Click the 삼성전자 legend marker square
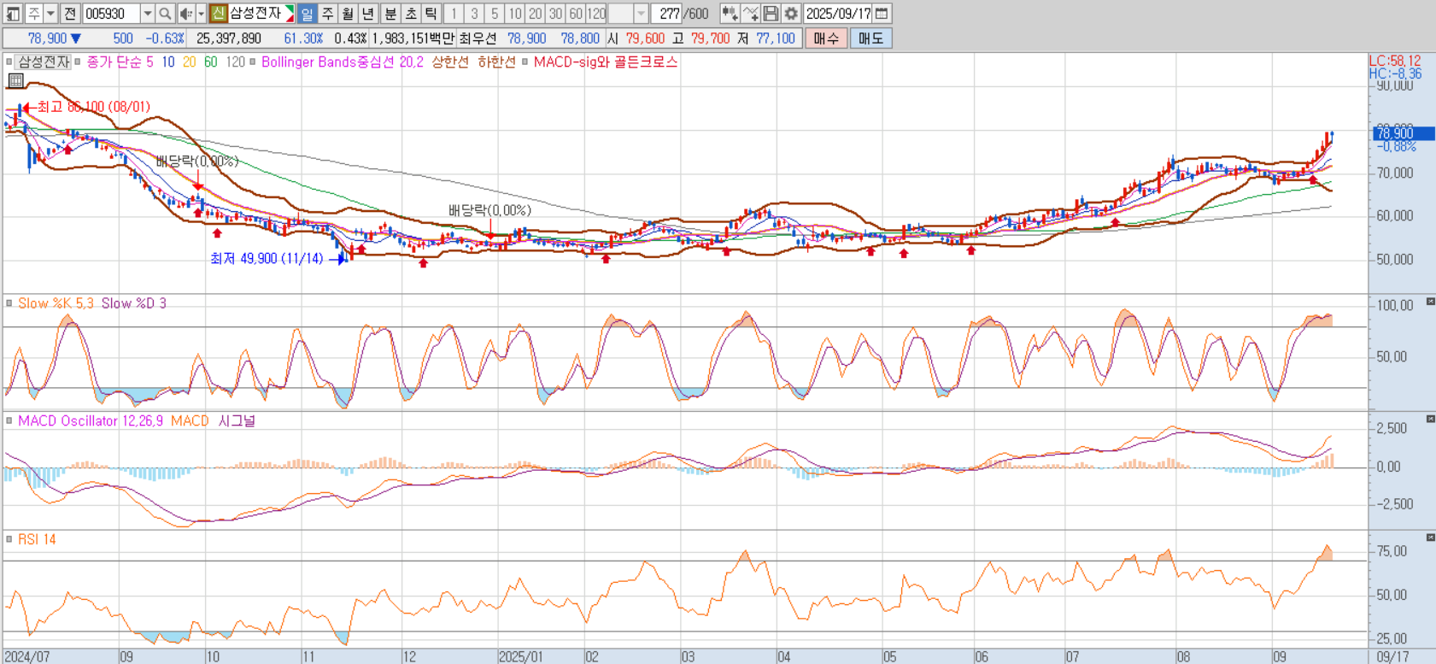Screen dimensions: 1436x664 (9, 62)
